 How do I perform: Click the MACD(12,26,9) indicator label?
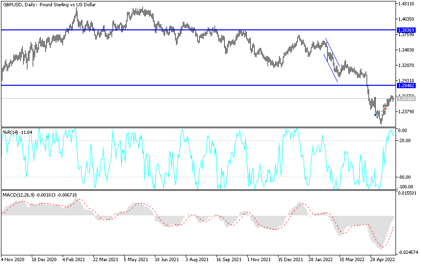tap(39, 195)
